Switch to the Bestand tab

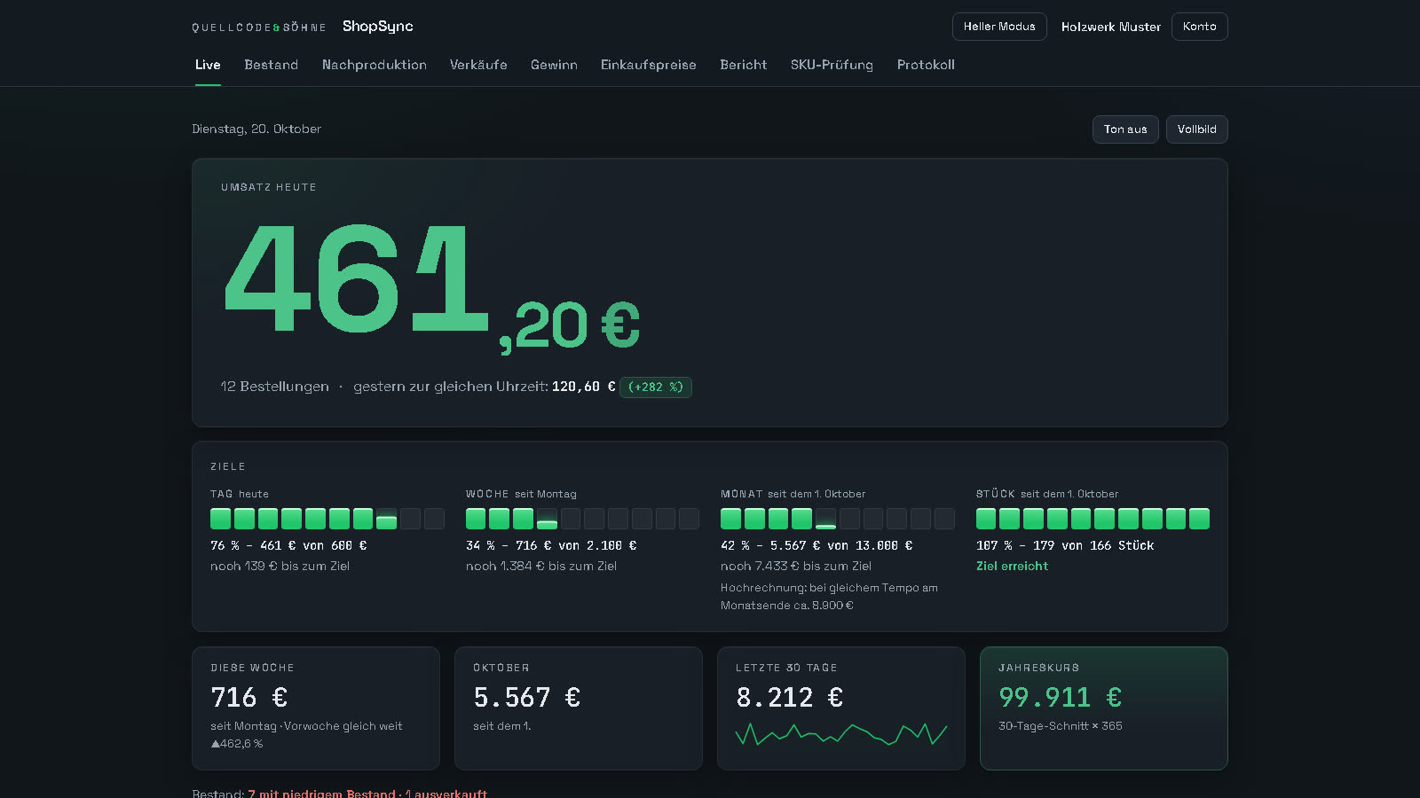coord(272,65)
